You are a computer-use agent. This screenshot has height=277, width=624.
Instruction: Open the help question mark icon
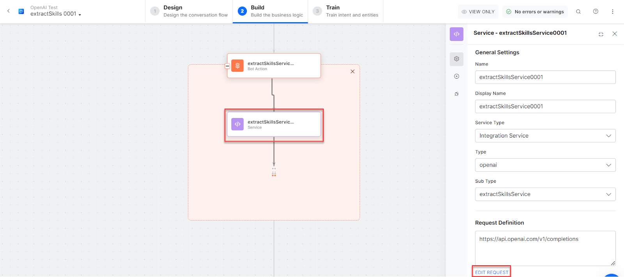596,12
